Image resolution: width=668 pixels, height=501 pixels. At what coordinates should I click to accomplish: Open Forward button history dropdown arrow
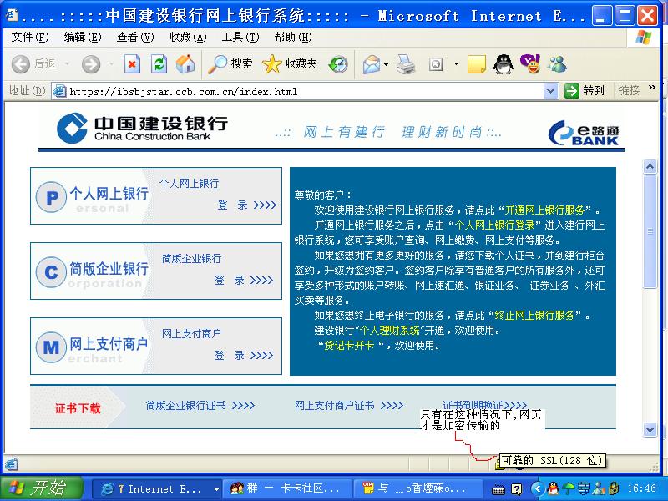coord(111,64)
